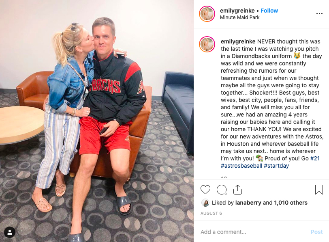Save post with the bookmark icon
329x242 pixels.
[x=319, y=190]
